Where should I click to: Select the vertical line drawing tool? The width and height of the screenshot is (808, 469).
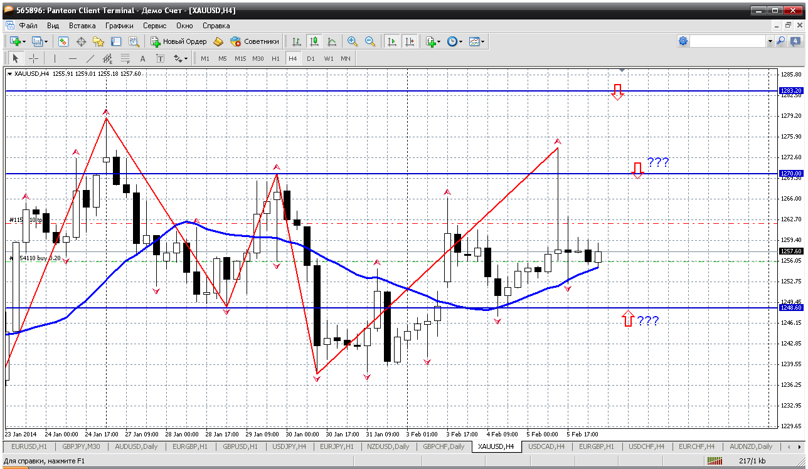click(55, 58)
